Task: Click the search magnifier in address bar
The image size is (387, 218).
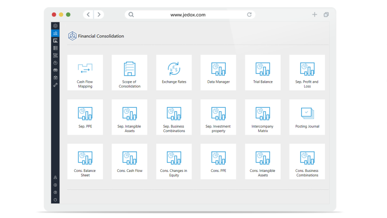Action: pos(131,15)
